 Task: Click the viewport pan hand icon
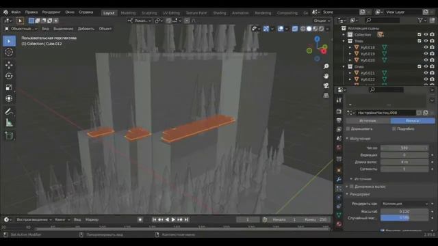[326, 76]
